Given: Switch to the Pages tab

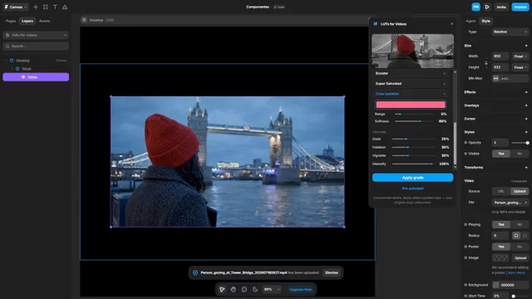Looking at the screenshot, I should 11,21.
